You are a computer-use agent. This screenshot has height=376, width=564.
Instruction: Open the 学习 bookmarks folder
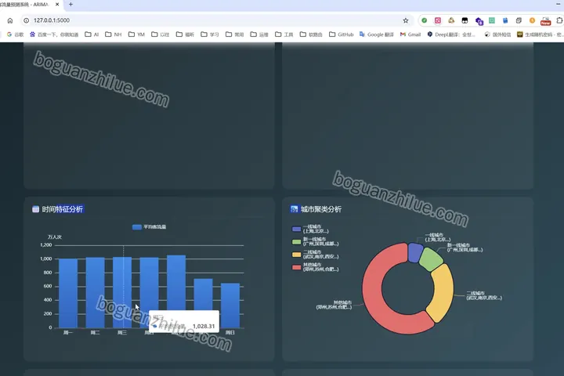pos(210,34)
